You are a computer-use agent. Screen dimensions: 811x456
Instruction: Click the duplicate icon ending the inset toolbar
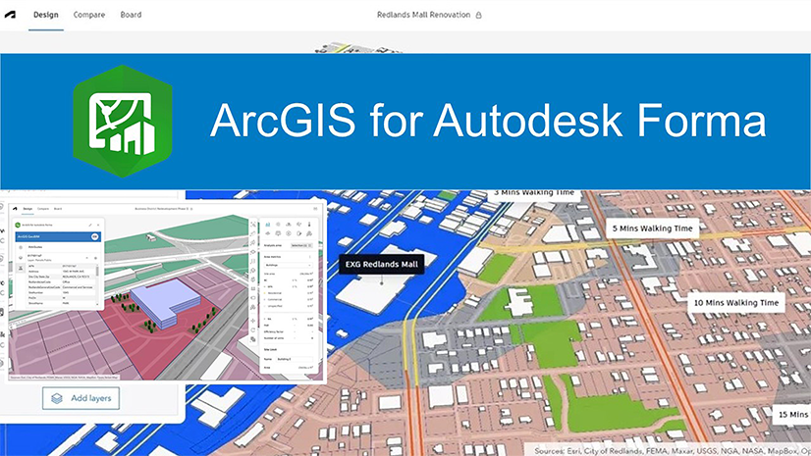tap(253, 339)
